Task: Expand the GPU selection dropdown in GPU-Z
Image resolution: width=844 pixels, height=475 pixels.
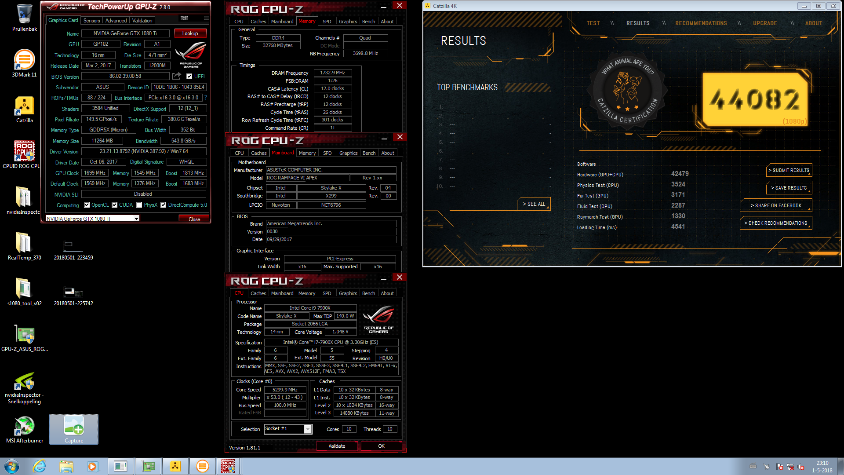Action: click(137, 219)
